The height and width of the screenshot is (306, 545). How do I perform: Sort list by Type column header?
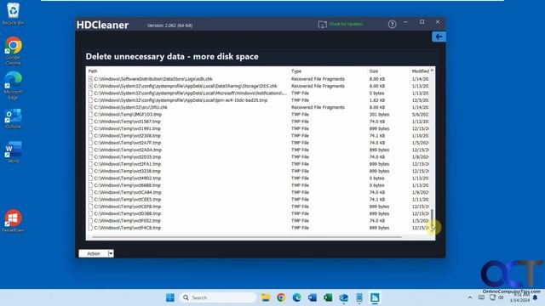[x=296, y=71]
